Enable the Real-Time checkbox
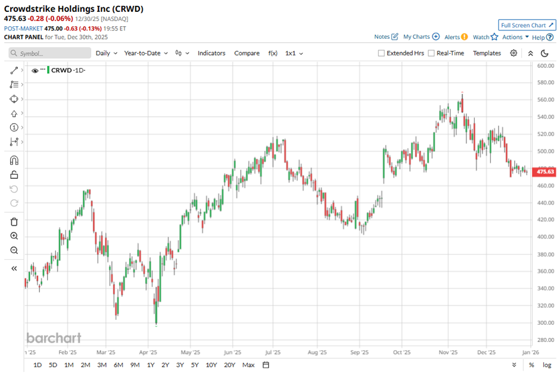Screen dimensions: 560x373 click(x=431, y=53)
